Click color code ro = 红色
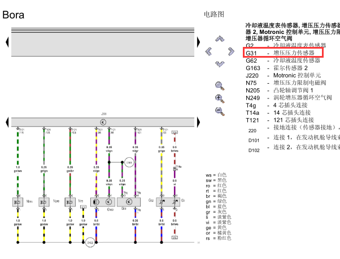Viewport: 340px width, 259px height. coord(216,185)
